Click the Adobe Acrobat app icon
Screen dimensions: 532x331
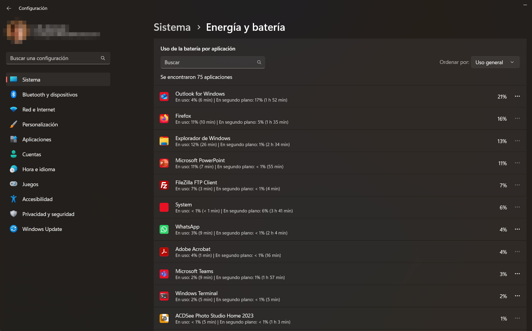[x=164, y=252]
